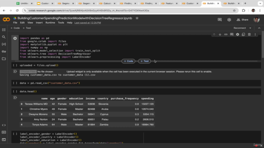Open the Chrome three-dot menu

pos(260,10)
